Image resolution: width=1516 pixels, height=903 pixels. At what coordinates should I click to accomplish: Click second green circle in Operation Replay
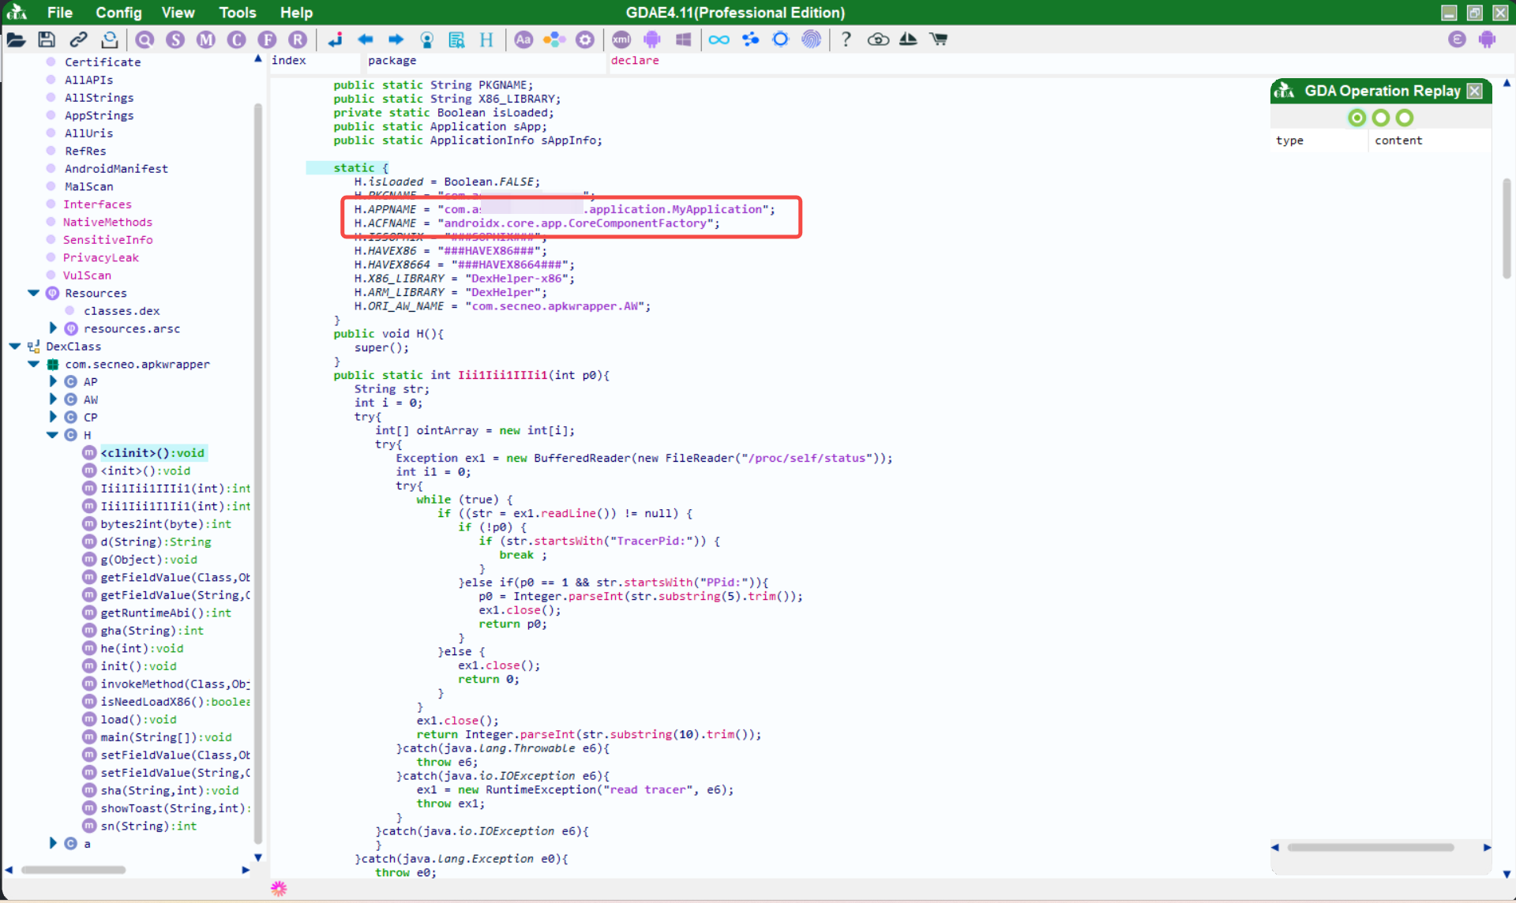click(1380, 118)
